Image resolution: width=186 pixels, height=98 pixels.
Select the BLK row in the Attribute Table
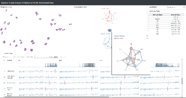coord(166,34)
